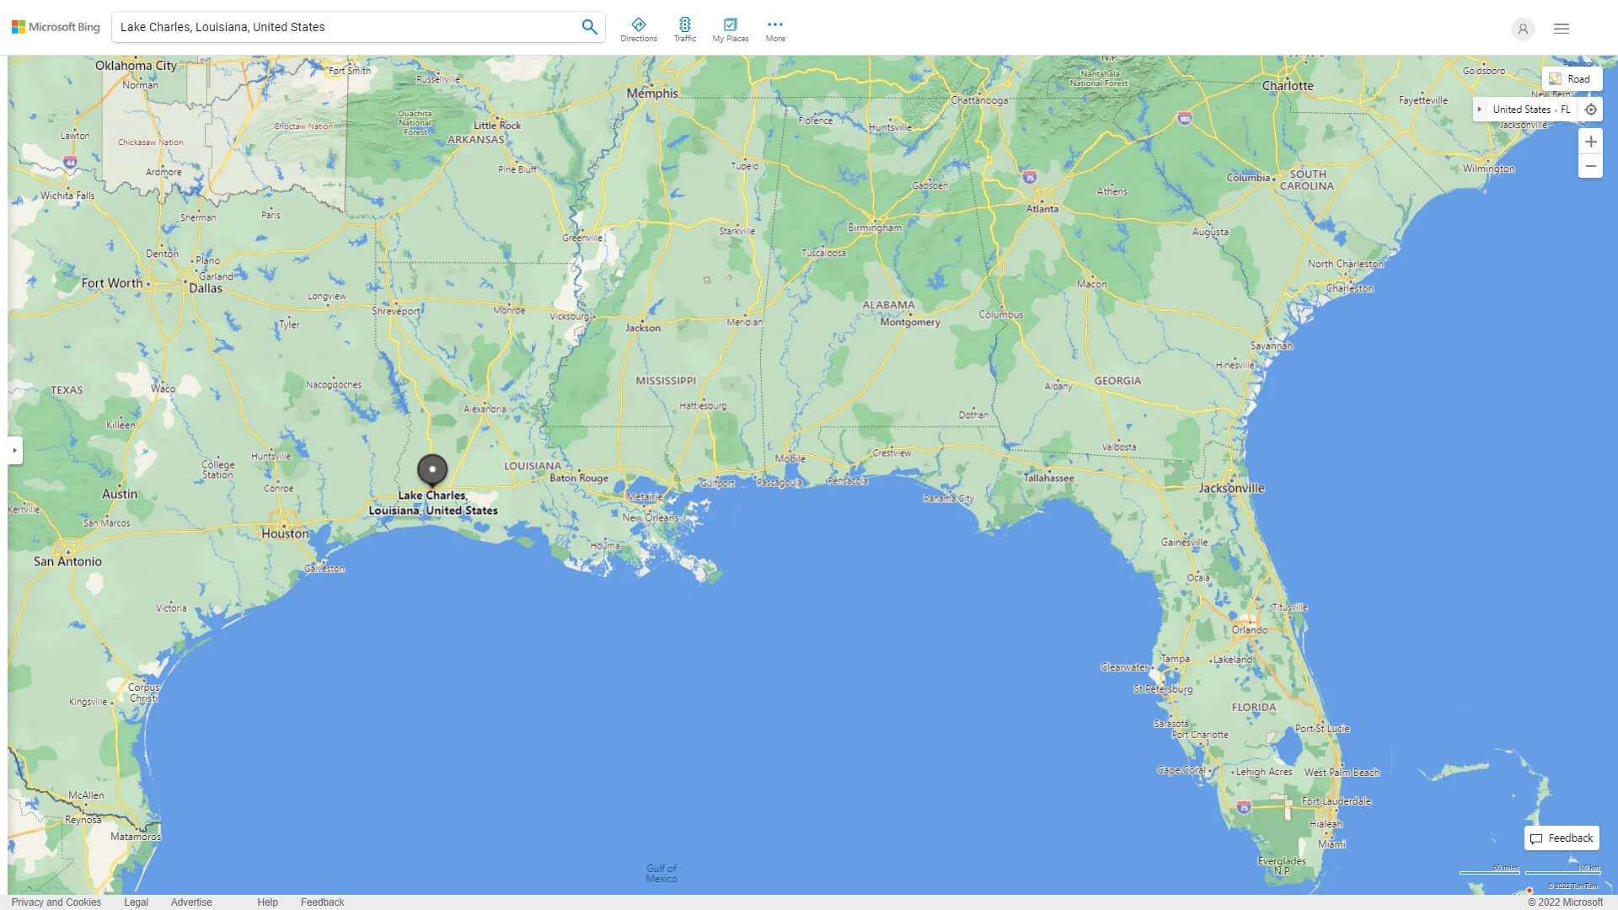Screen dimensions: 1618x910
Task: Zoom out with the minus button
Action: pyautogui.click(x=1590, y=166)
